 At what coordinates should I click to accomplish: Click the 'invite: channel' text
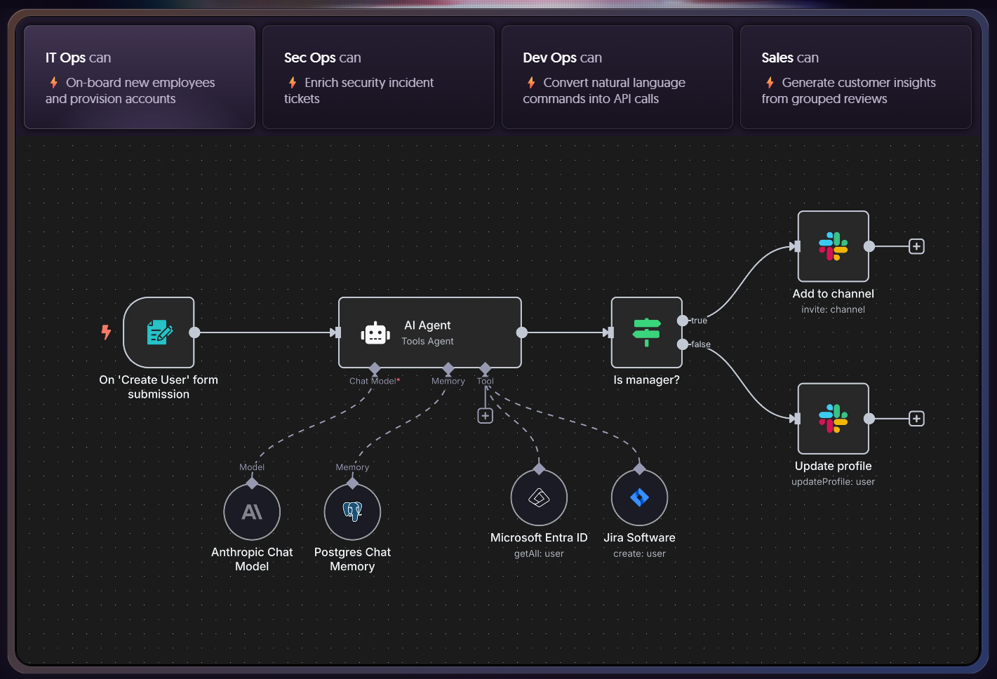[x=833, y=309]
